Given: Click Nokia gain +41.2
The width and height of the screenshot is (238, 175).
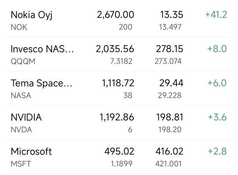Looking at the screenshot, I should coord(216,15).
